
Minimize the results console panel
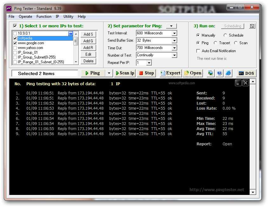coord(238,83)
